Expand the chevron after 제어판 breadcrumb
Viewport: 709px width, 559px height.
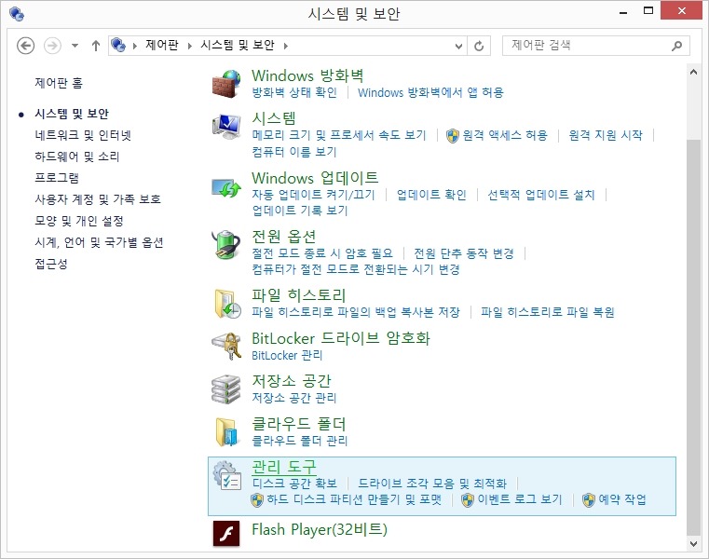coord(190,46)
